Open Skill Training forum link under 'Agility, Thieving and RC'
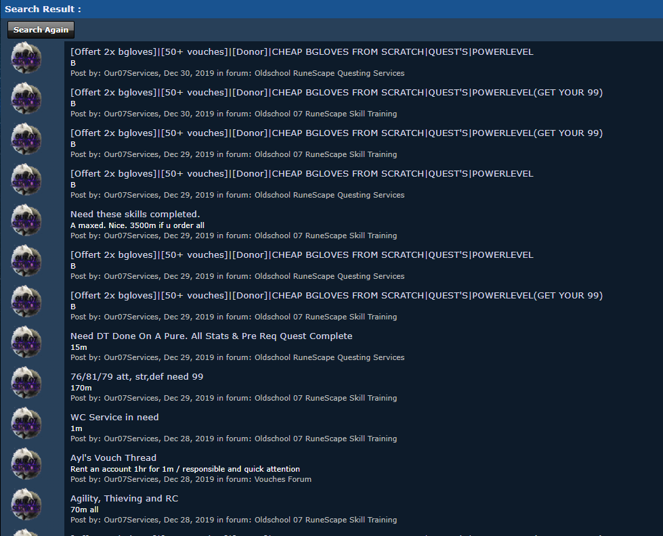The image size is (663, 536). tap(326, 520)
